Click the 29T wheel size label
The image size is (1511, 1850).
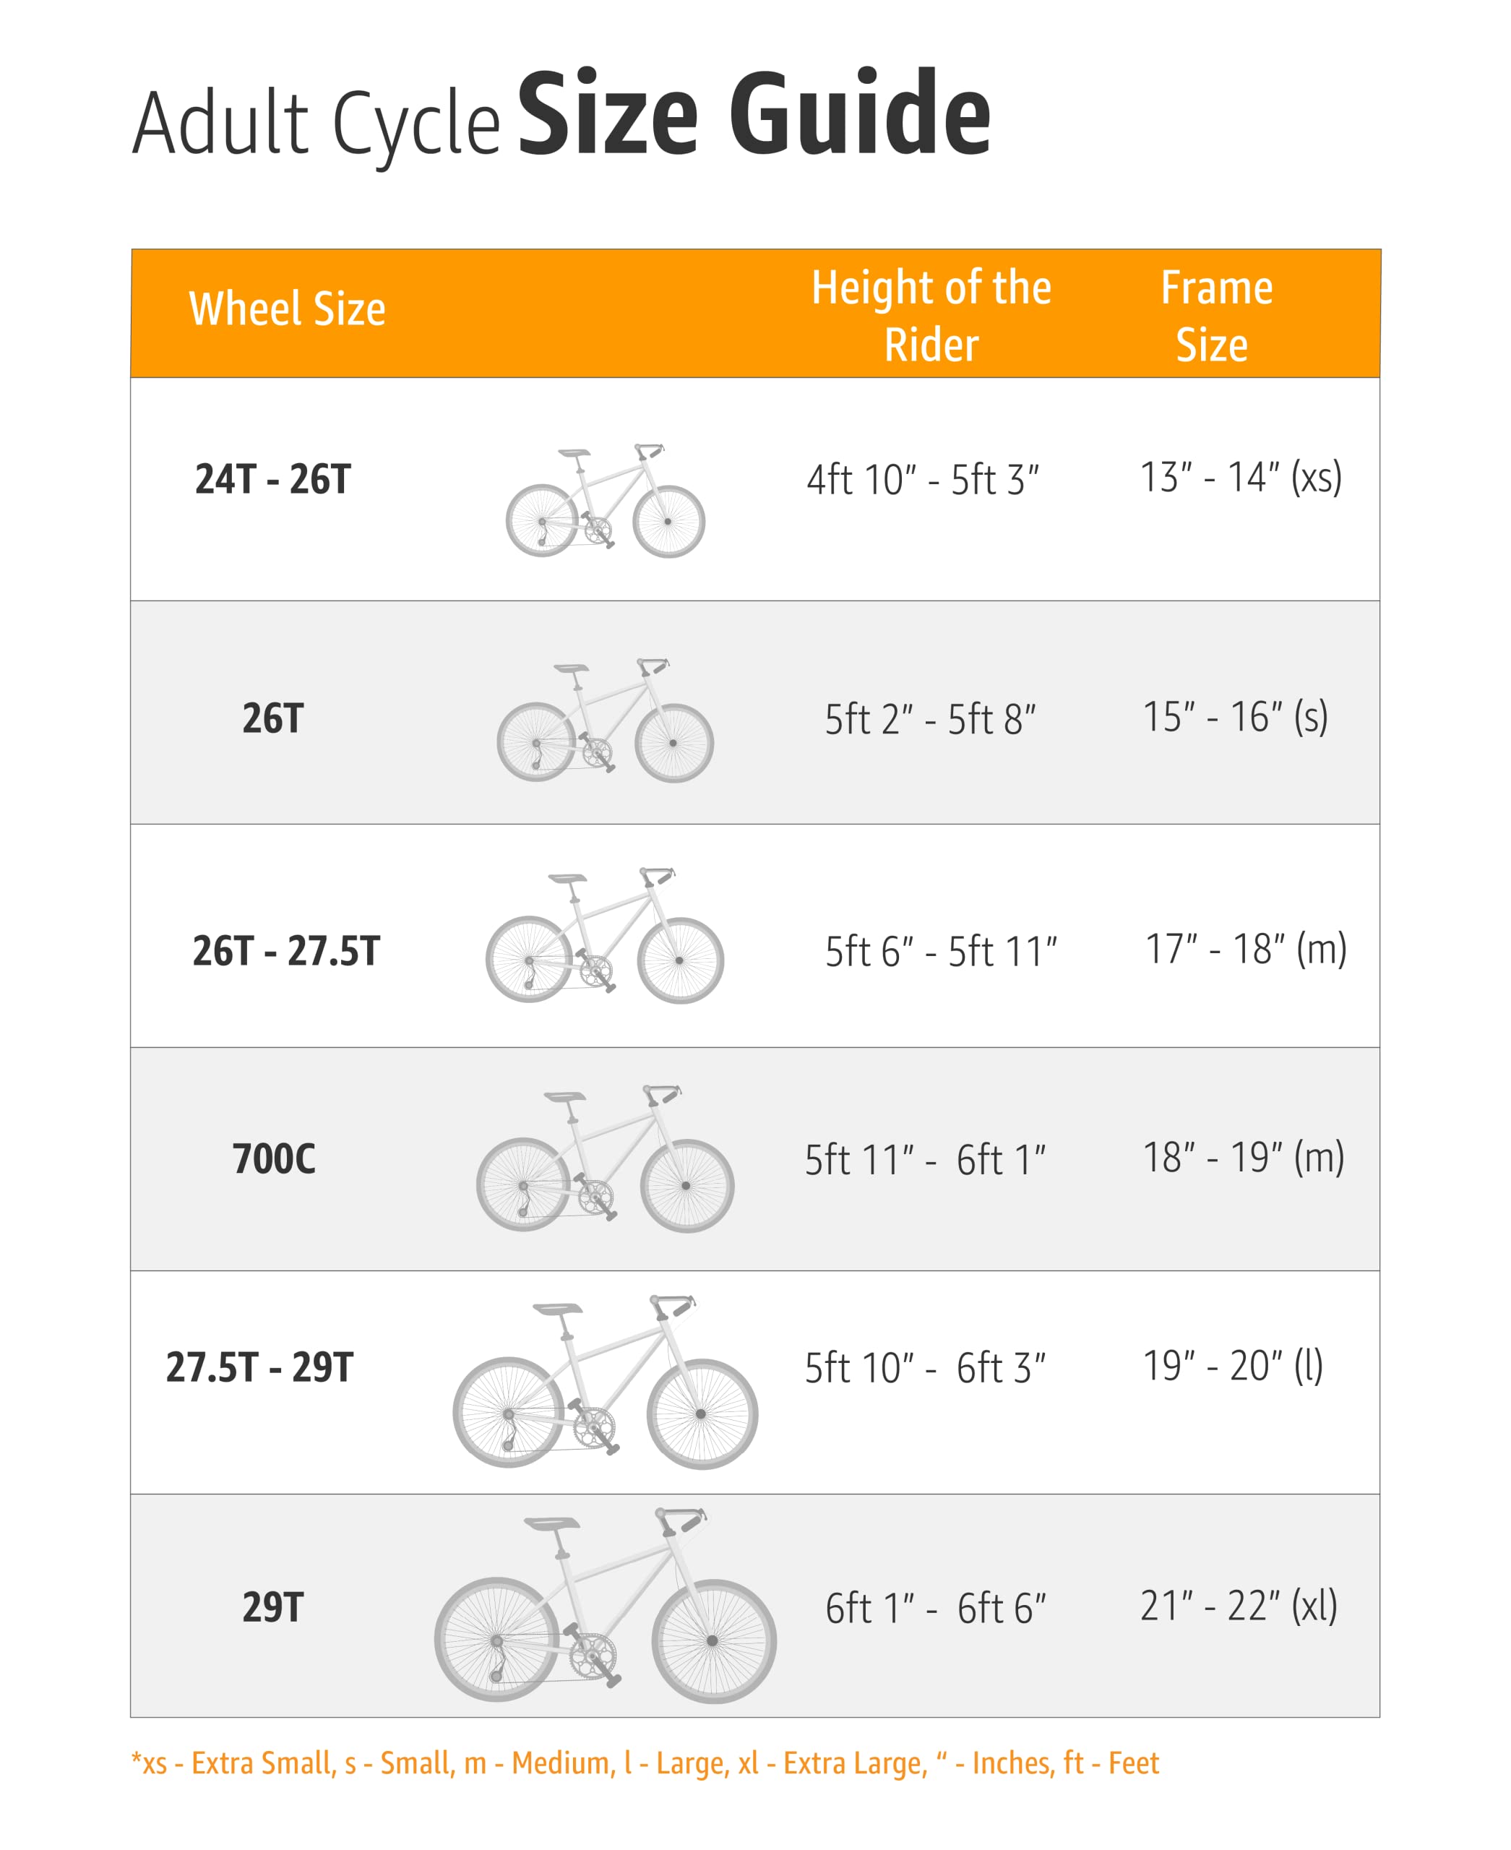click(272, 1607)
